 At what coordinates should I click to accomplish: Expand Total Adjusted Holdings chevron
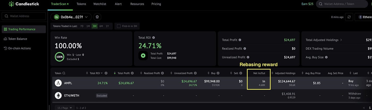(x=341, y=40)
